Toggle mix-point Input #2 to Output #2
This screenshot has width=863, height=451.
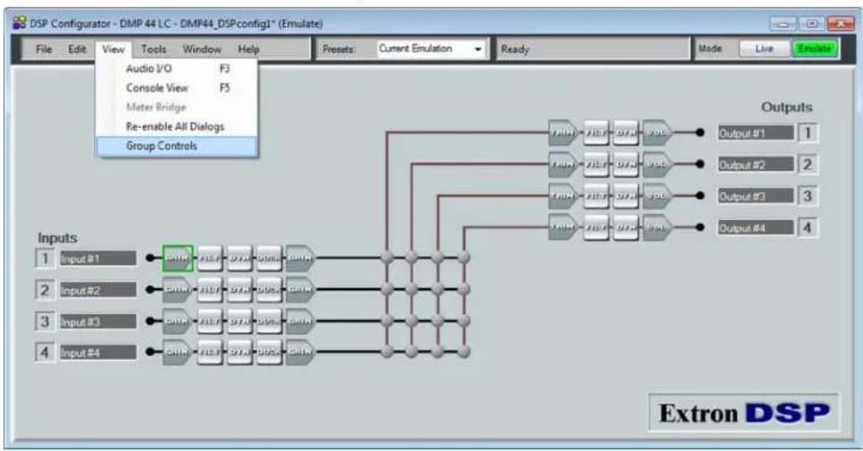(x=411, y=289)
